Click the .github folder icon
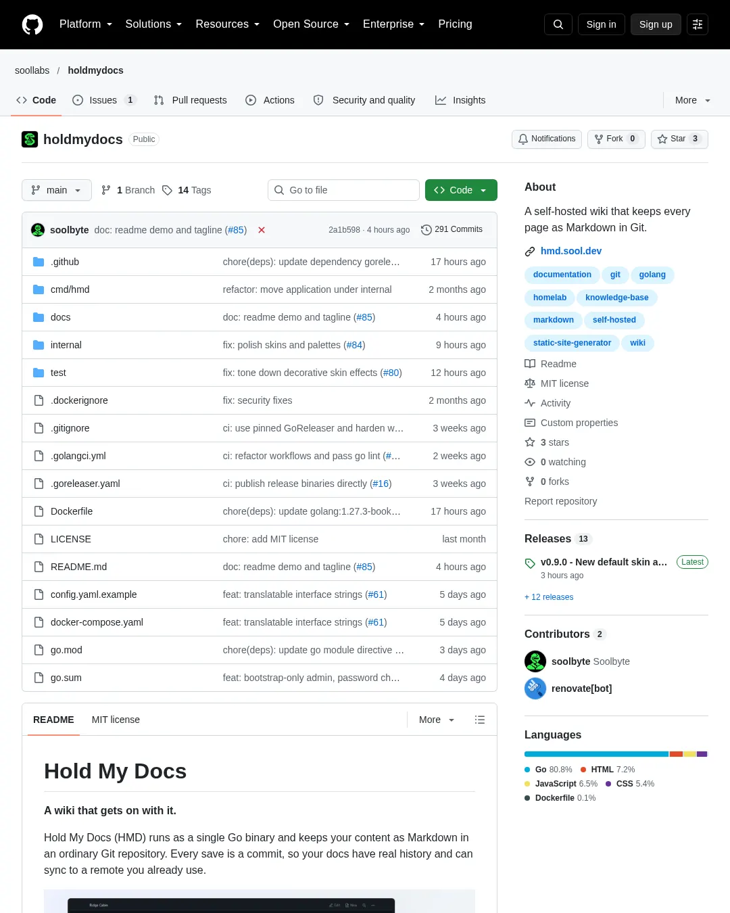The image size is (730, 913). coord(39,262)
